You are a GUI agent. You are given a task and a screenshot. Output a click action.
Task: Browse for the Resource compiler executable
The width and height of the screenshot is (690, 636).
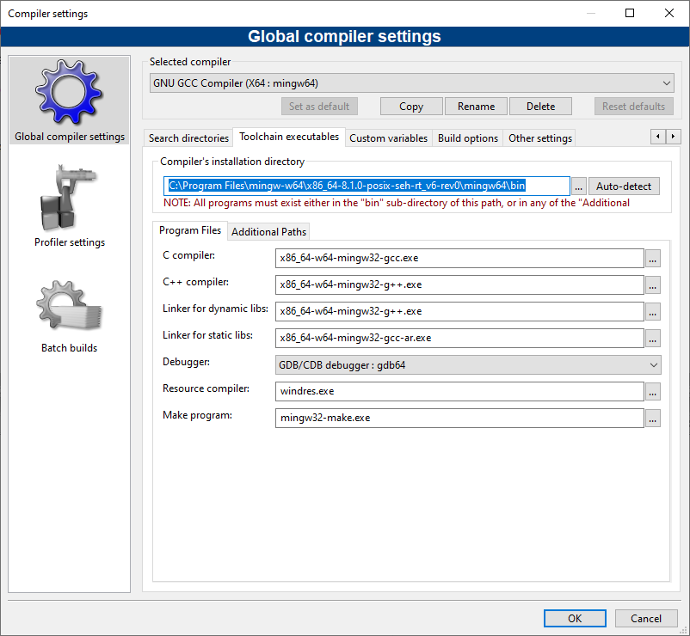tap(653, 391)
